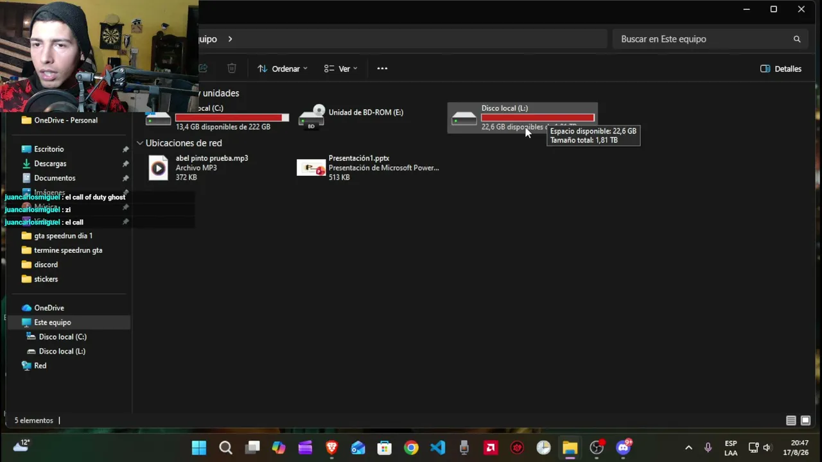Open Brave browser from the taskbar
This screenshot has height=462, width=822.
(331, 448)
